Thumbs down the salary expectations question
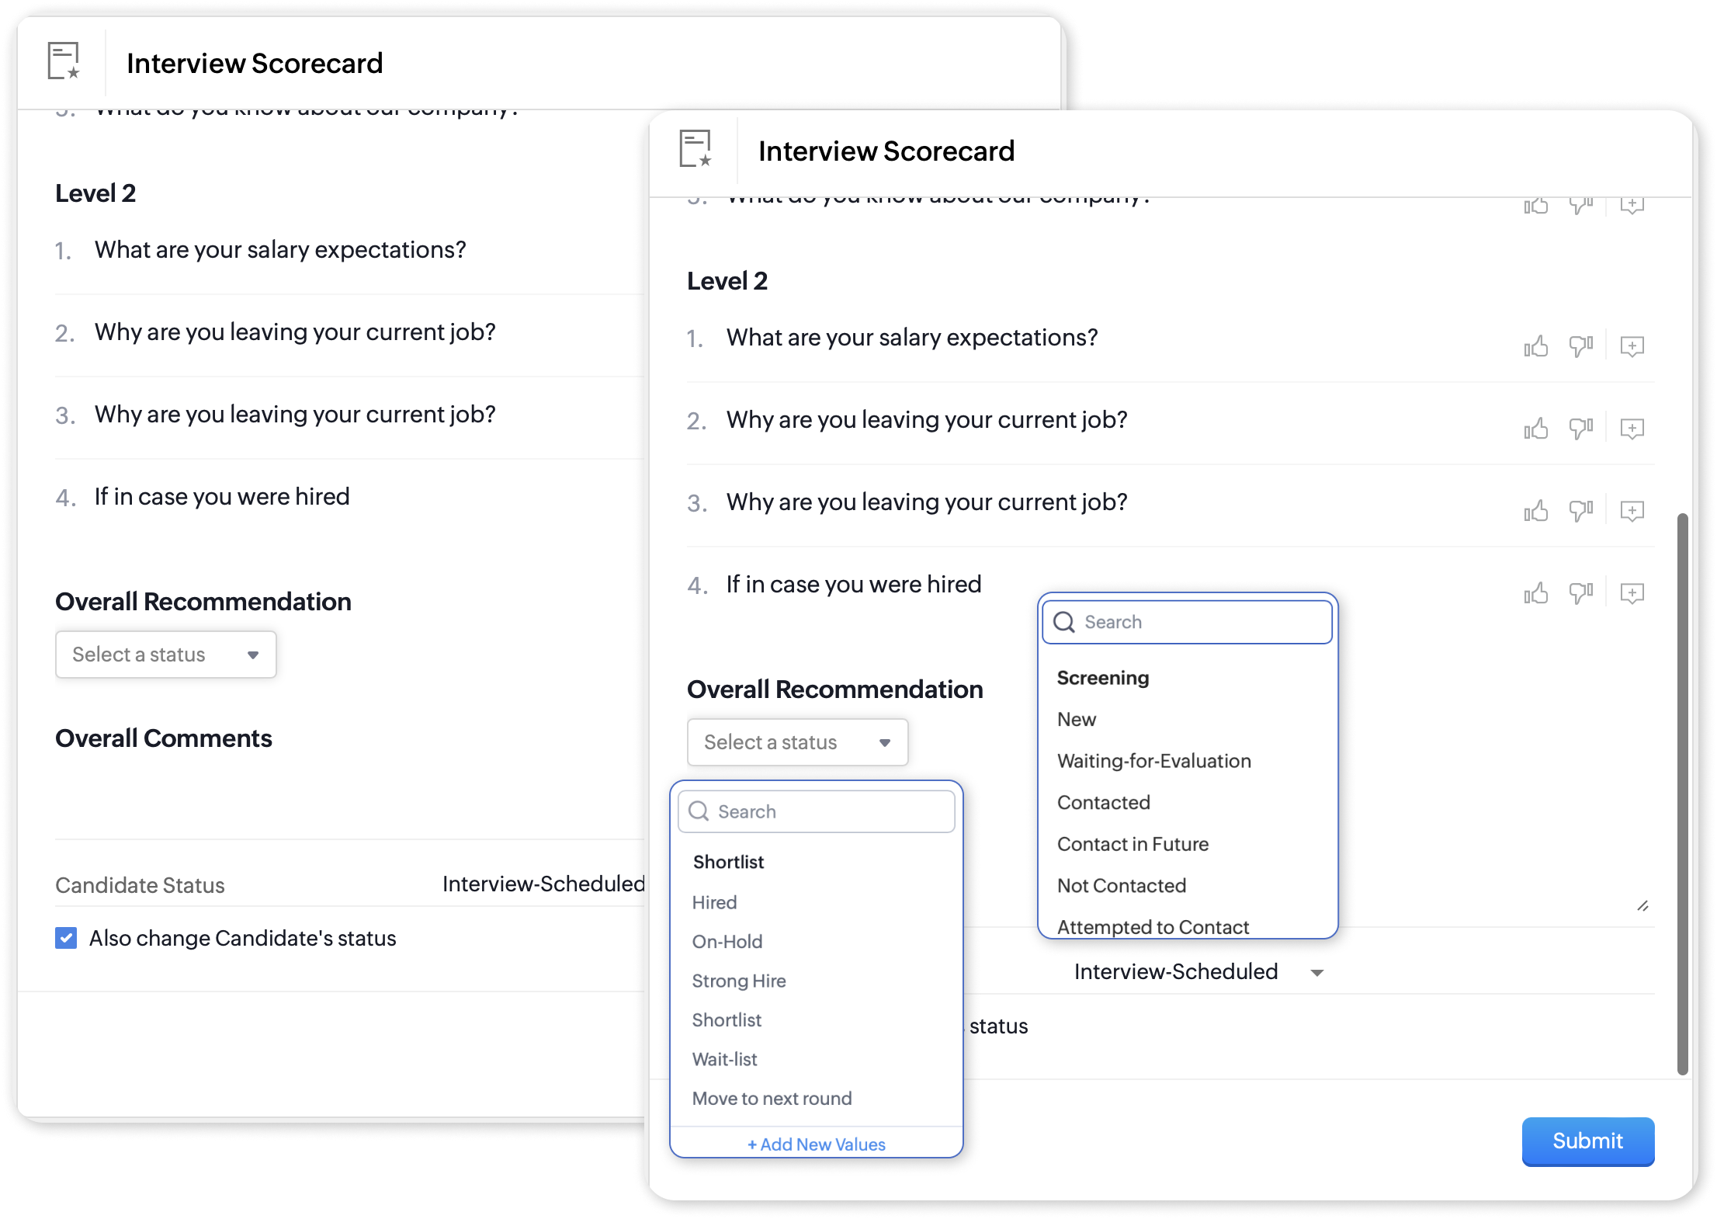This screenshot has height=1219, width=1717. click(x=1581, y=346)
